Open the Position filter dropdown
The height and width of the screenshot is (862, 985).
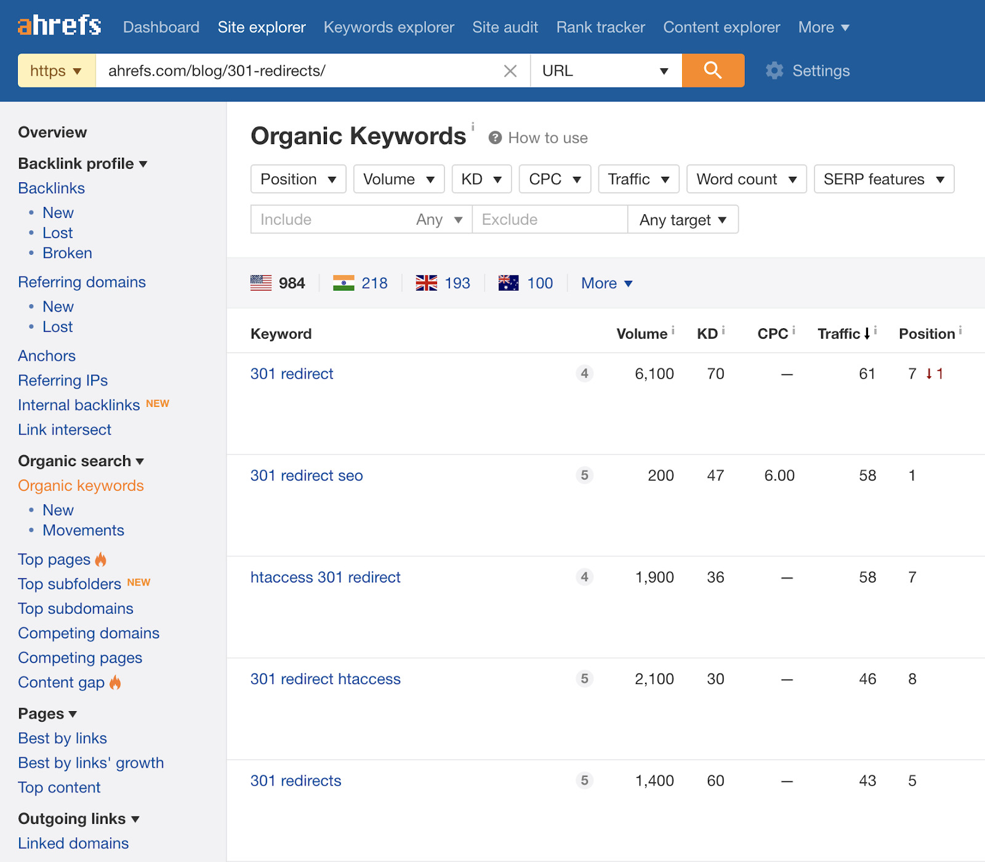298,179
